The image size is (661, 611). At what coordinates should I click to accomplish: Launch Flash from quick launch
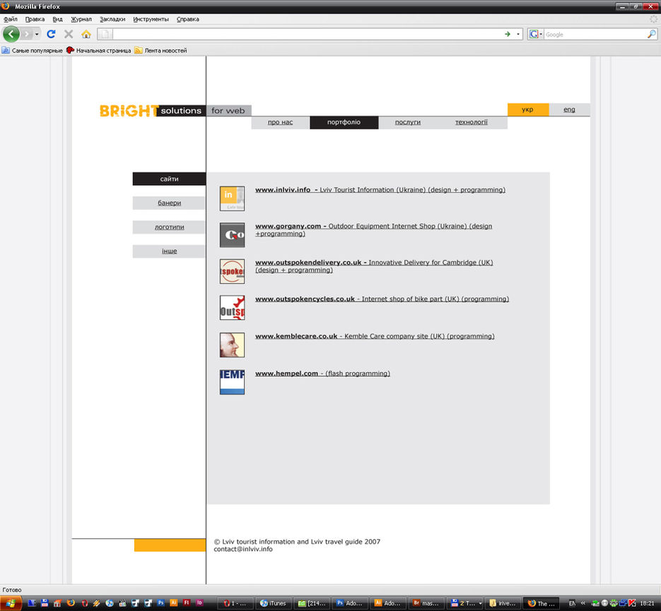click(187, 603)
